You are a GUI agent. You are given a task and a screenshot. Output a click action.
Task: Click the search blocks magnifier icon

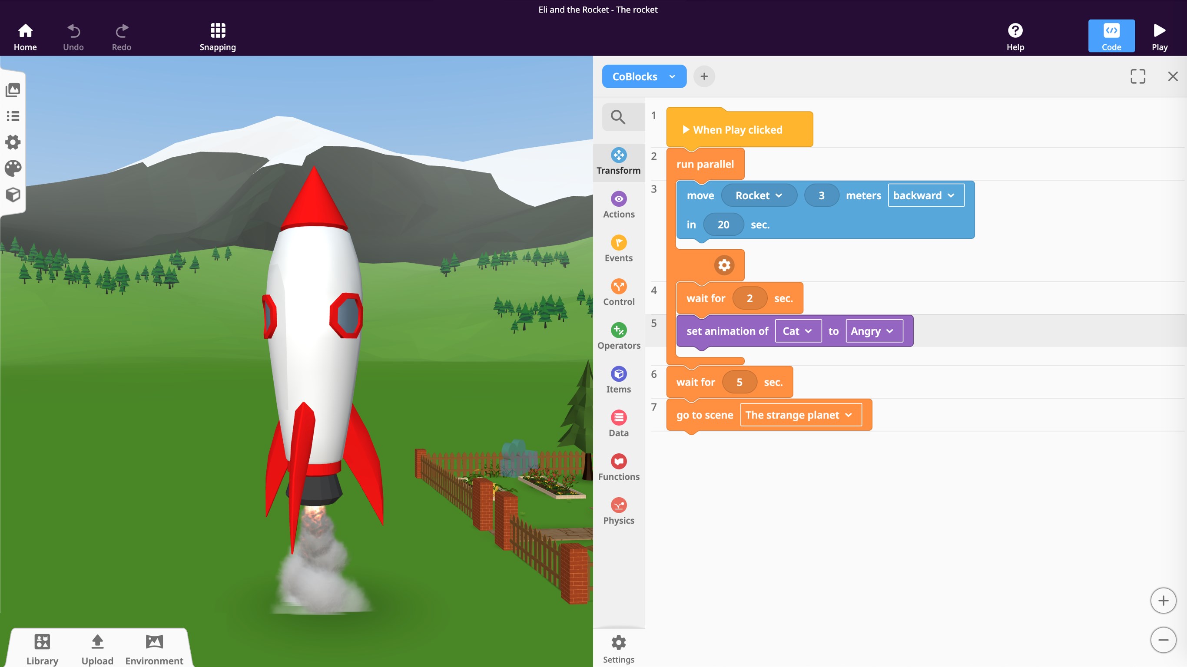[x=618, y=117]
